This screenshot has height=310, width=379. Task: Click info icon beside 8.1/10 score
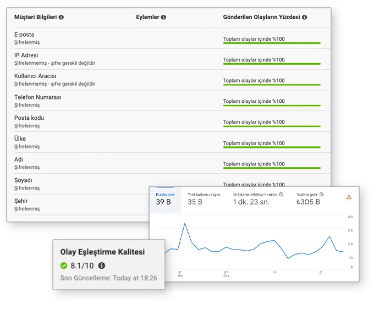pyautogui.click(x=102, y=265)
